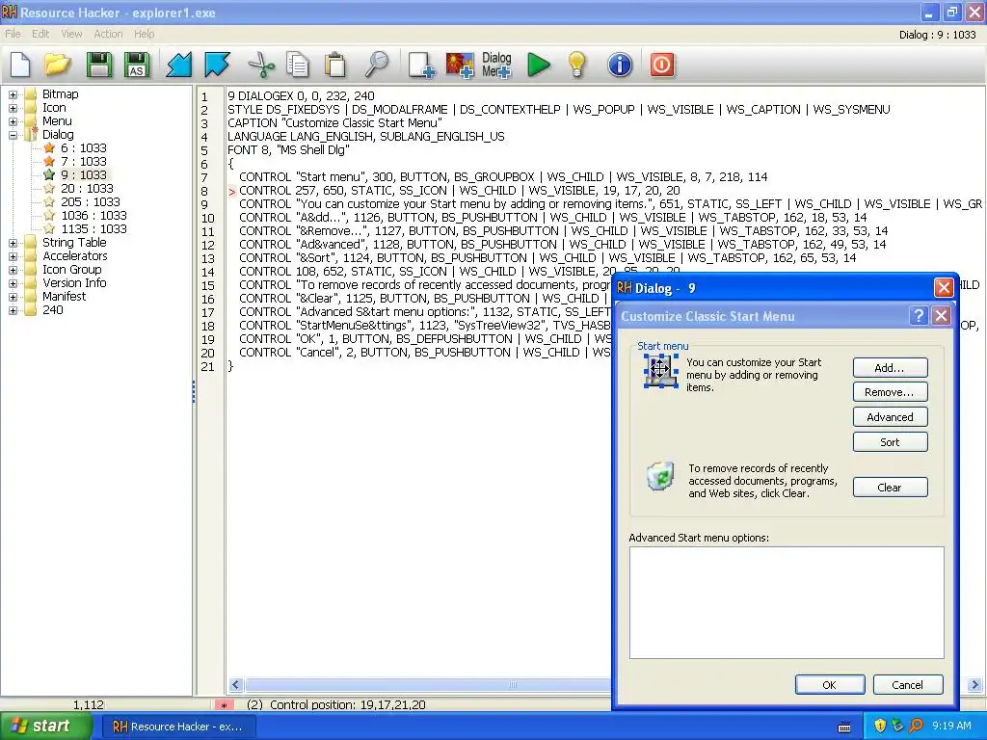Click the Clear button in preview
Image resolution: width=987 pixels, height=740 pixels.
point(890,487)
